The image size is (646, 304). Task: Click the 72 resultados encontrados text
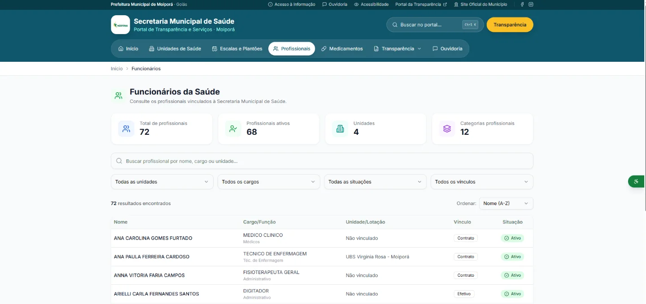pyautogui.click(x=141, y=203)
